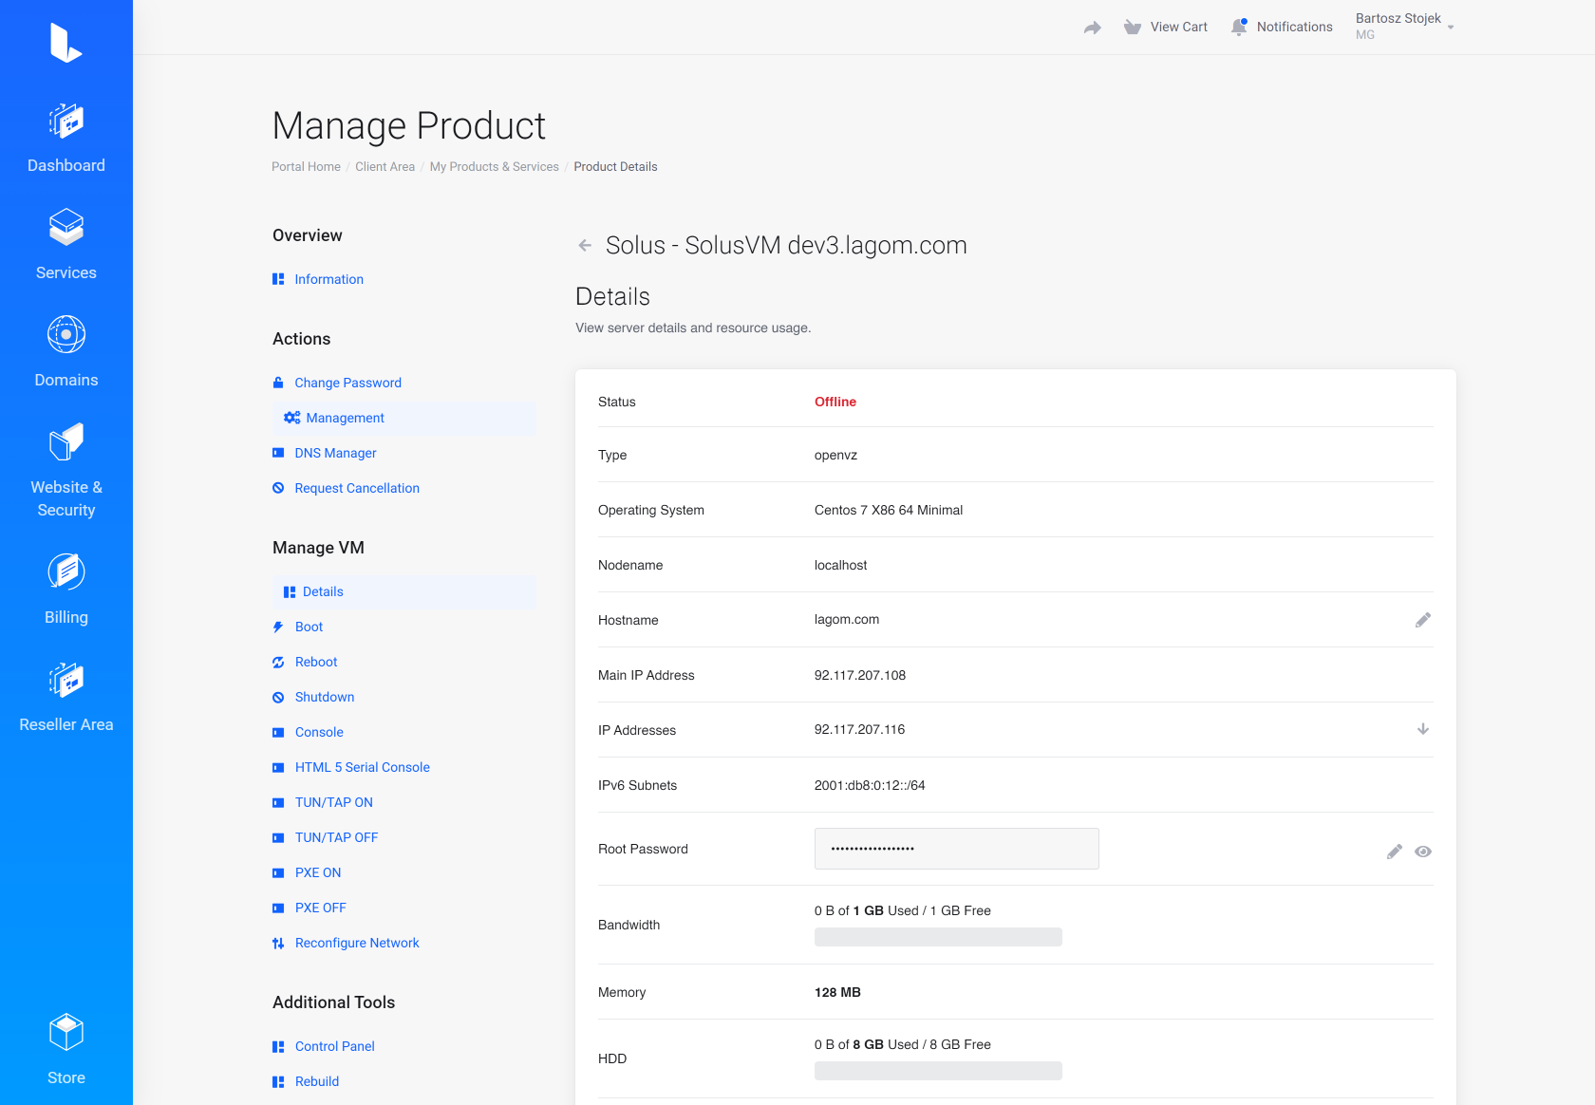Click the View Cart link text
1595x1105 pixels.
coord(1179,27)
